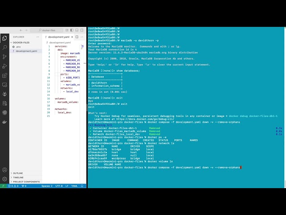Click the mariadb_volume: line in editor
This screenshot has width=286, height=215.
[68, 102]
